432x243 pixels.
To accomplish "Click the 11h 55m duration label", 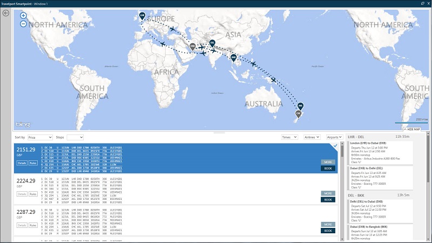I will click(x=402, y=137).
